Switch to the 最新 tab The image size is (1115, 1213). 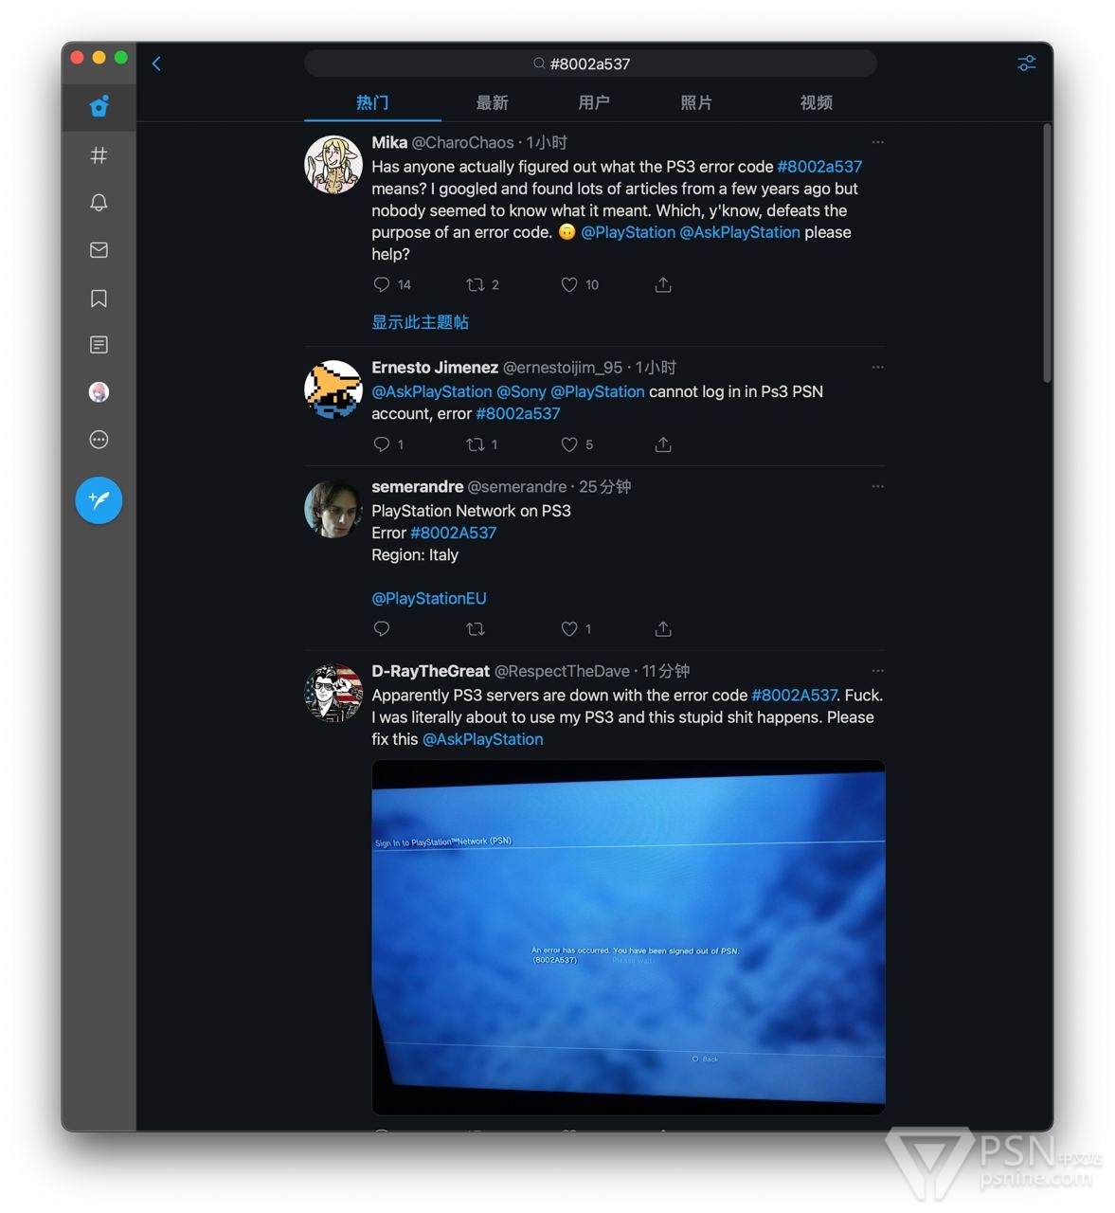[x=492, y=102]
